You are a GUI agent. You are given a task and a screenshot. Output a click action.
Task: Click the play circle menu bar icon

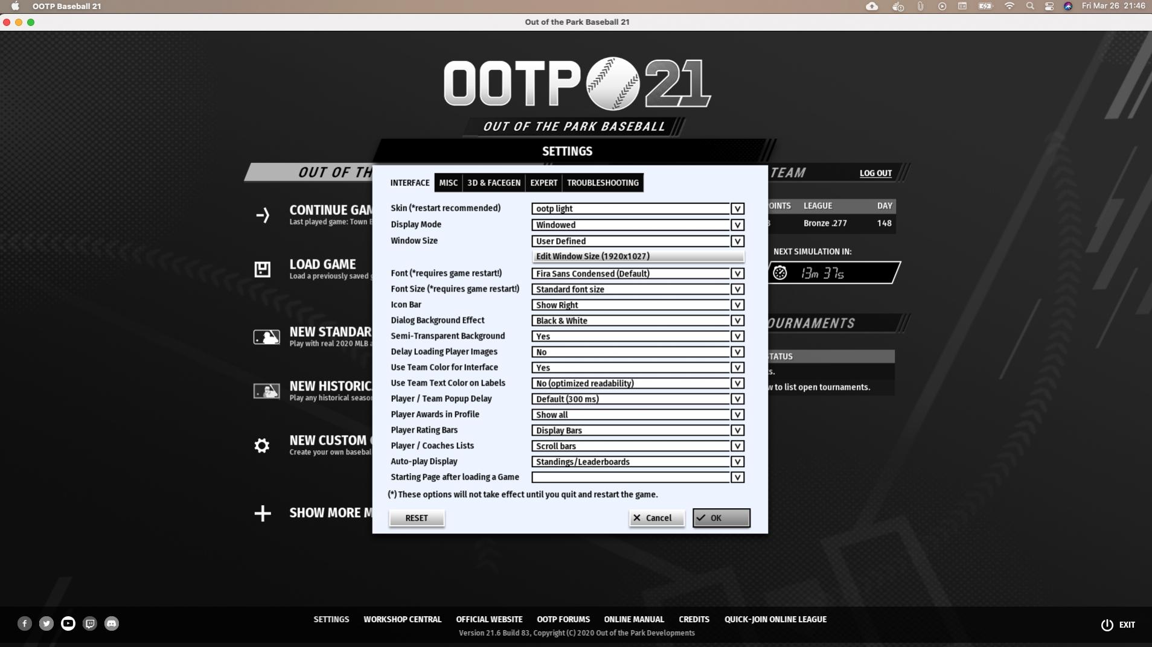[942, 6]
